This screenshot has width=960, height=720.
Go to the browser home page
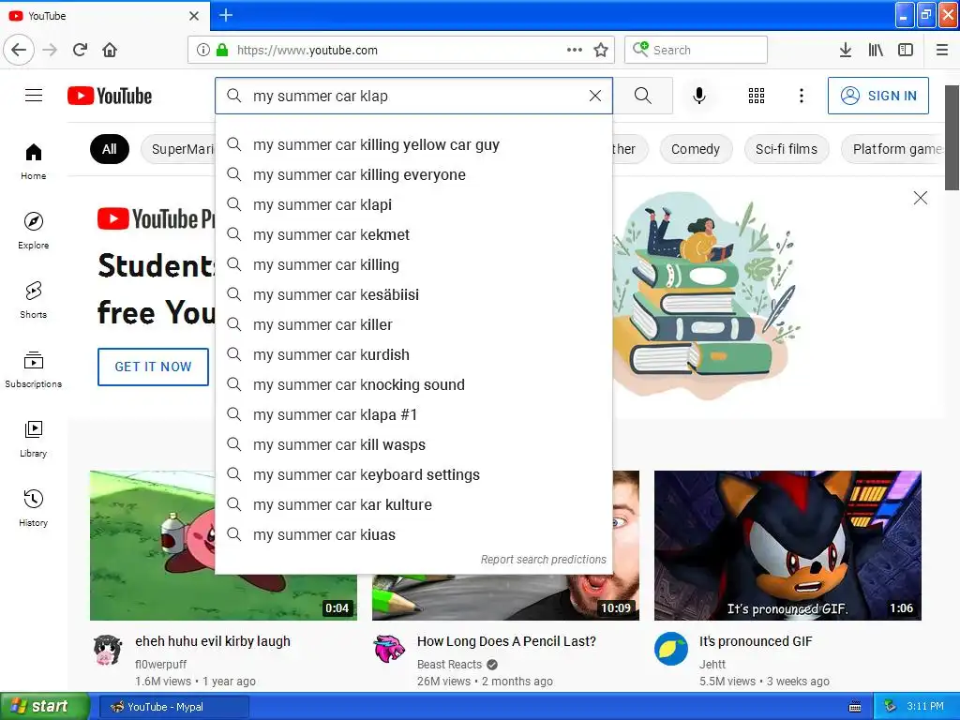click(111, 50)
